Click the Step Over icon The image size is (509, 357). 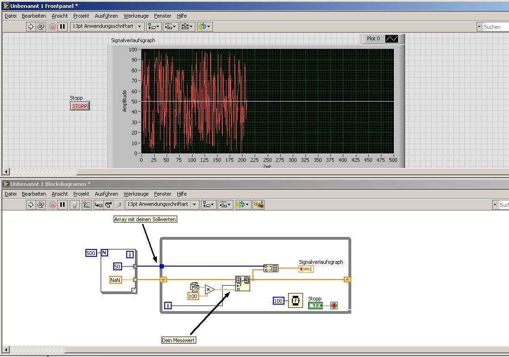[109, 204]
